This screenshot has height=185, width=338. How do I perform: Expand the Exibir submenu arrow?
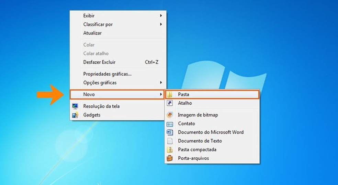(161, 16)
